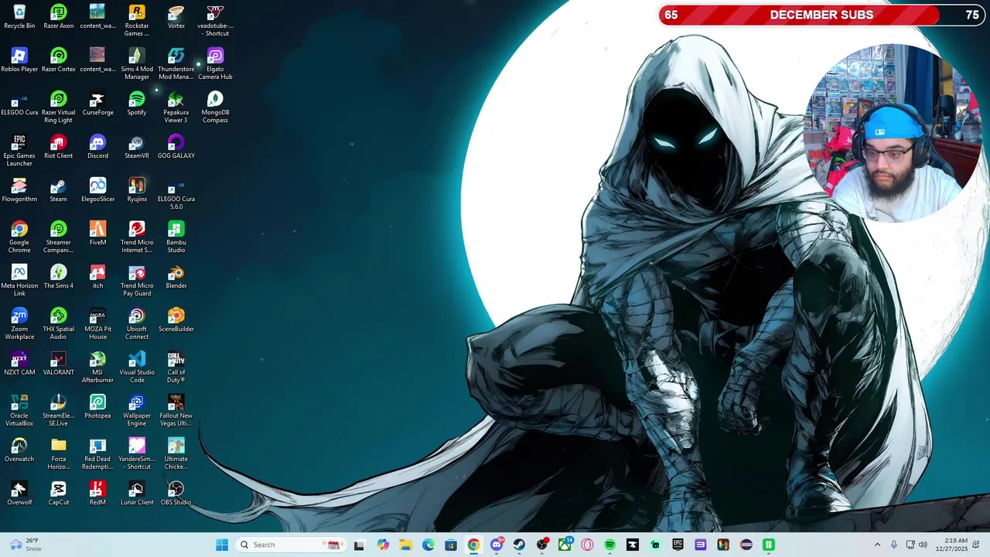
Task: Select the Blender desktop icon
Action: [176, 277]
